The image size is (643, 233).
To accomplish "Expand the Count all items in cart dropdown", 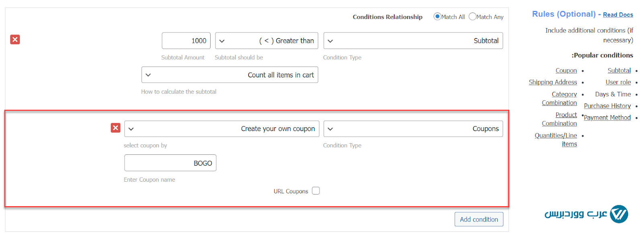I will click(229, 75).
